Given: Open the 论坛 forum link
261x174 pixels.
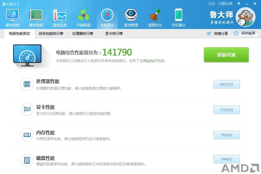Looking at the screenshot, I should coord(212,4).
